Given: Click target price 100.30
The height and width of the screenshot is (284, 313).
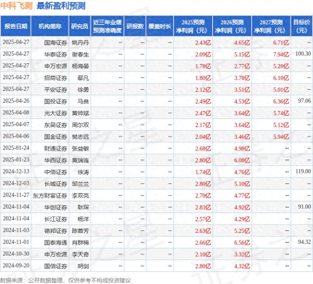Looking at the screenshot, I should point(303,54).
